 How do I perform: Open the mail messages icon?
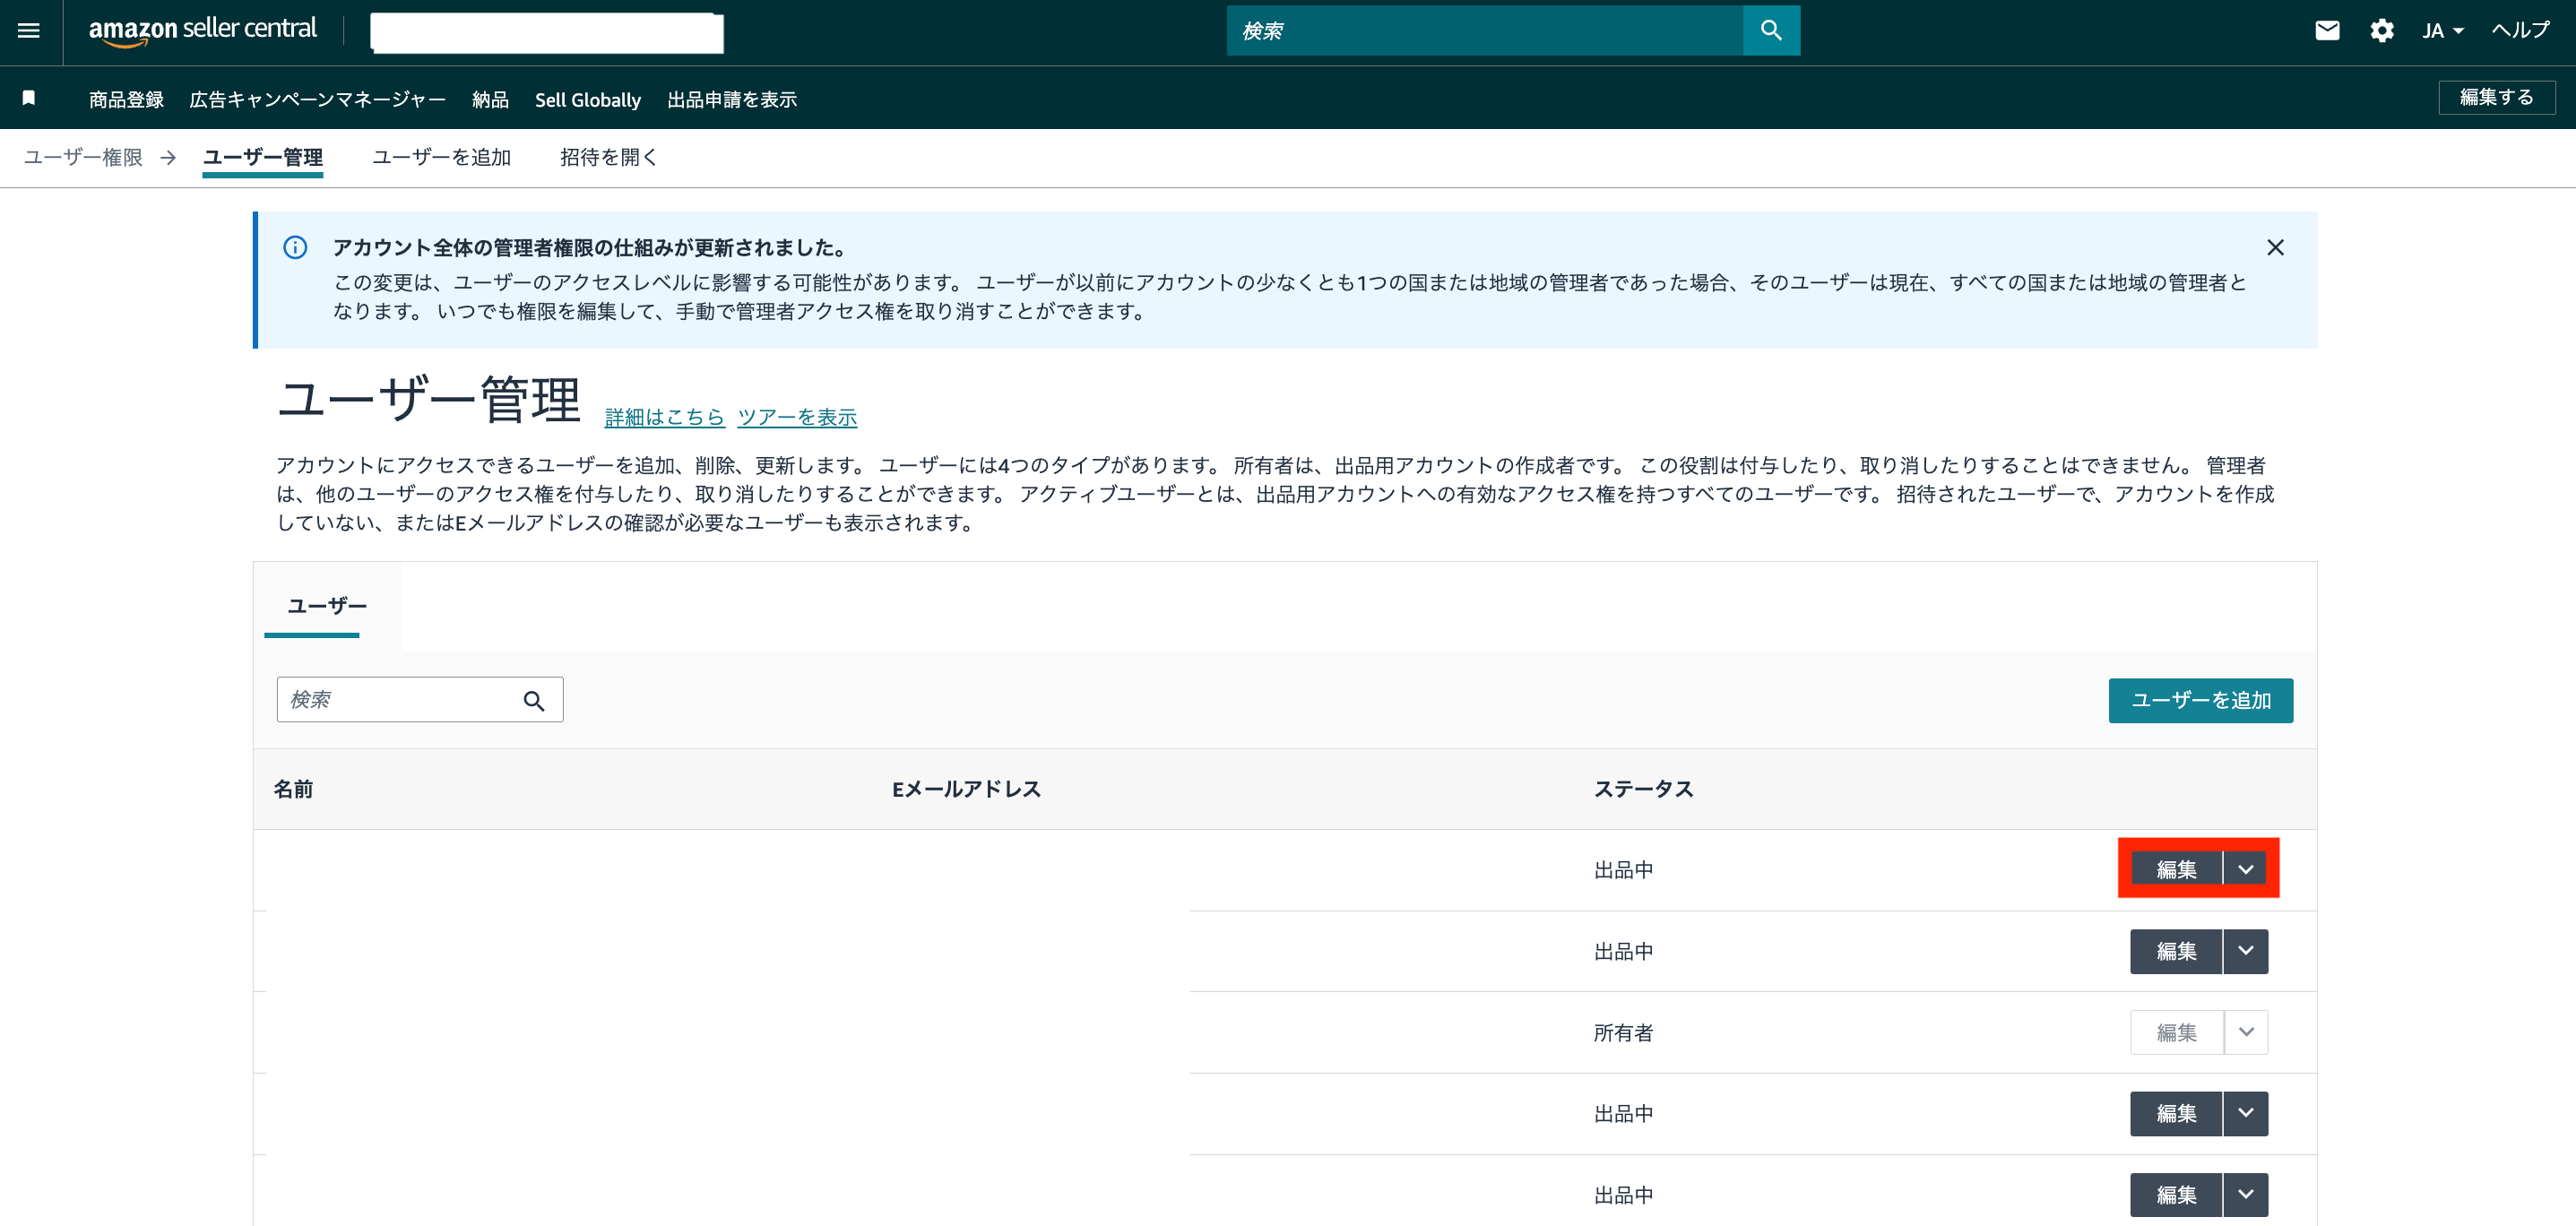coord(2327,31)
